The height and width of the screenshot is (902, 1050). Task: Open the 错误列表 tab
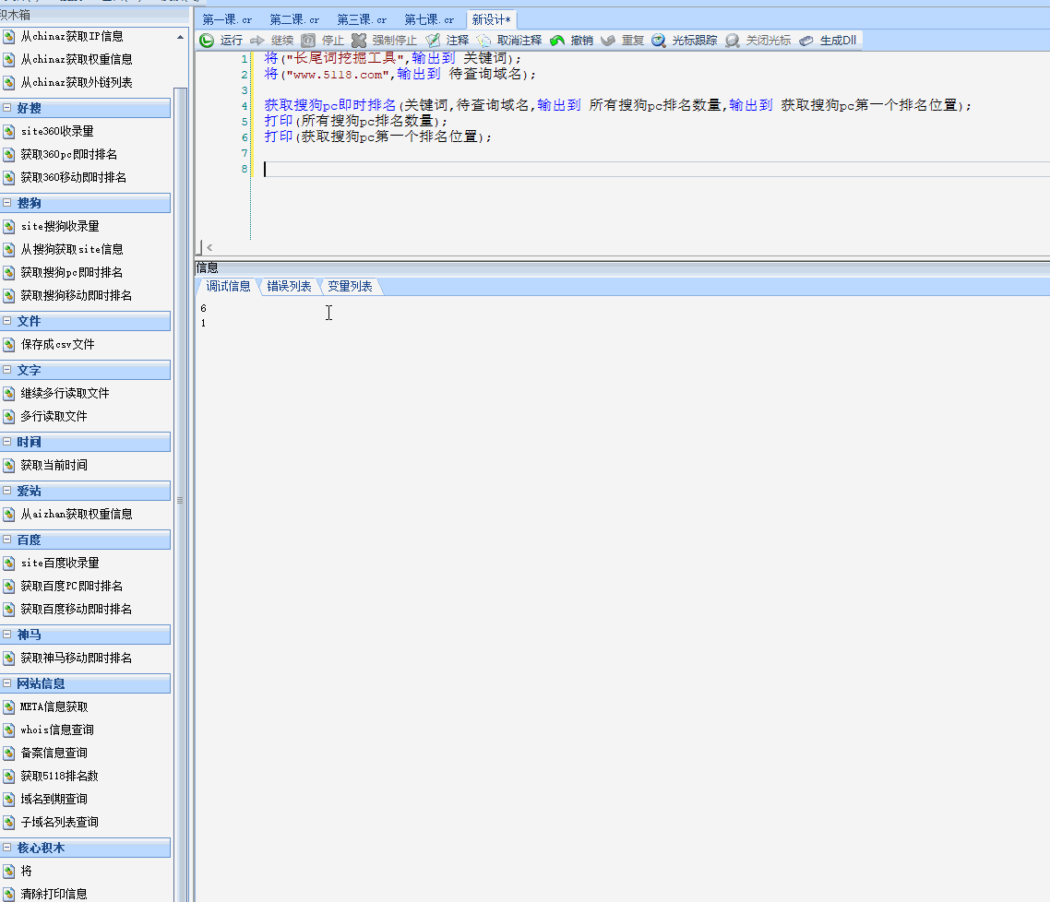click(x=289, y=287)
